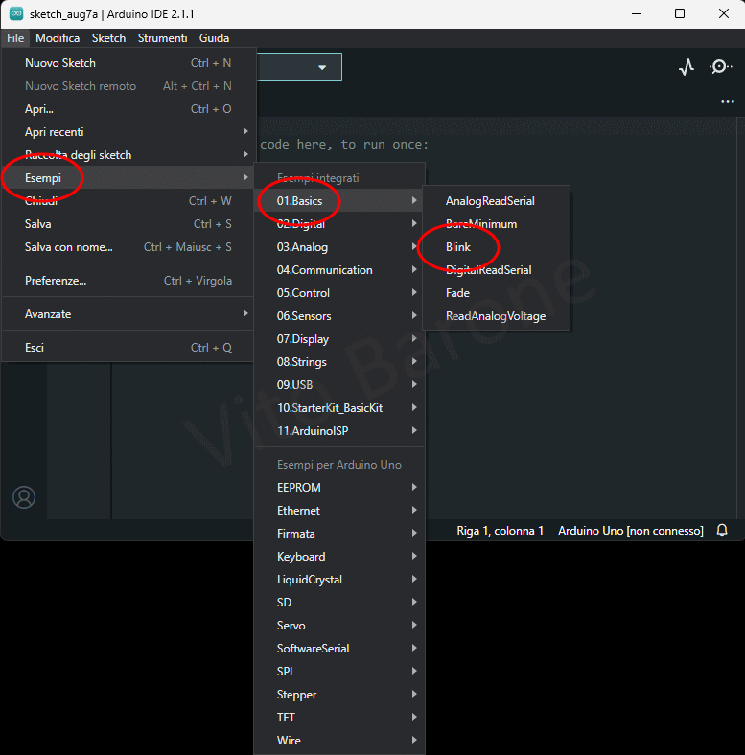Open LiquidCrystal library examples
Image resolution: width=745 pixels, height=755 pixels.
coord(339,580)
